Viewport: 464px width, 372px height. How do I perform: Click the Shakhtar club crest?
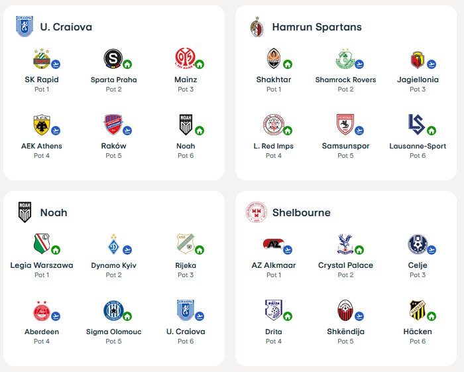pyautogui.click(x=273, y=59)
